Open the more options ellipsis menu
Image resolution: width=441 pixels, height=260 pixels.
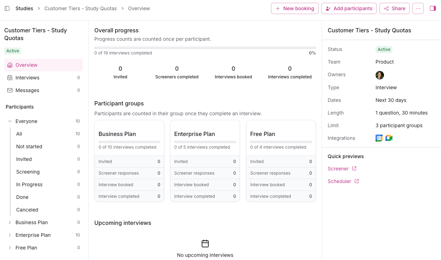point(418,8)
